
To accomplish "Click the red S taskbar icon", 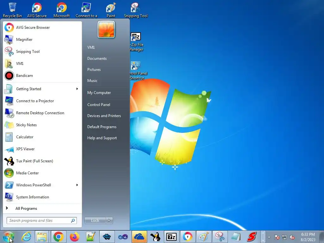I will click(252, 237).
